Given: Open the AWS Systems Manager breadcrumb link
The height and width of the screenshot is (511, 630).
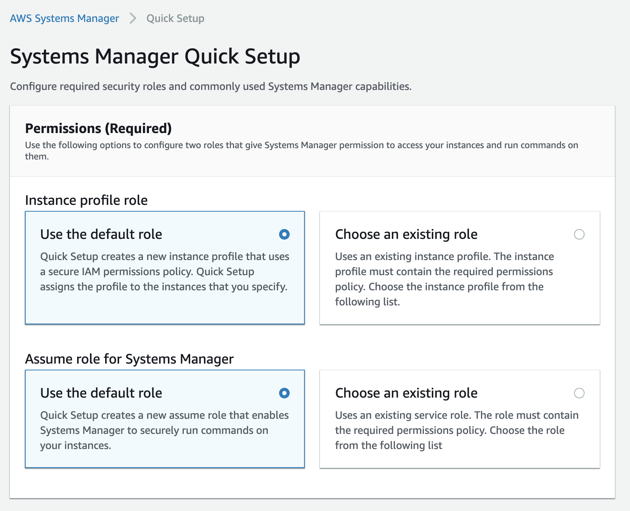Looking at the screenshot, I should tap(64, 18).
